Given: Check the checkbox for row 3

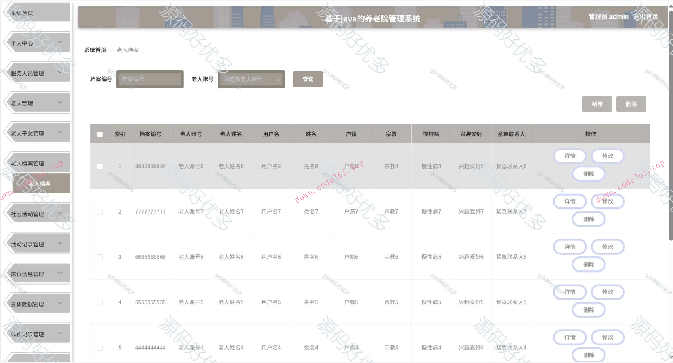Looking at the screenshot, I should pos(100,257).
